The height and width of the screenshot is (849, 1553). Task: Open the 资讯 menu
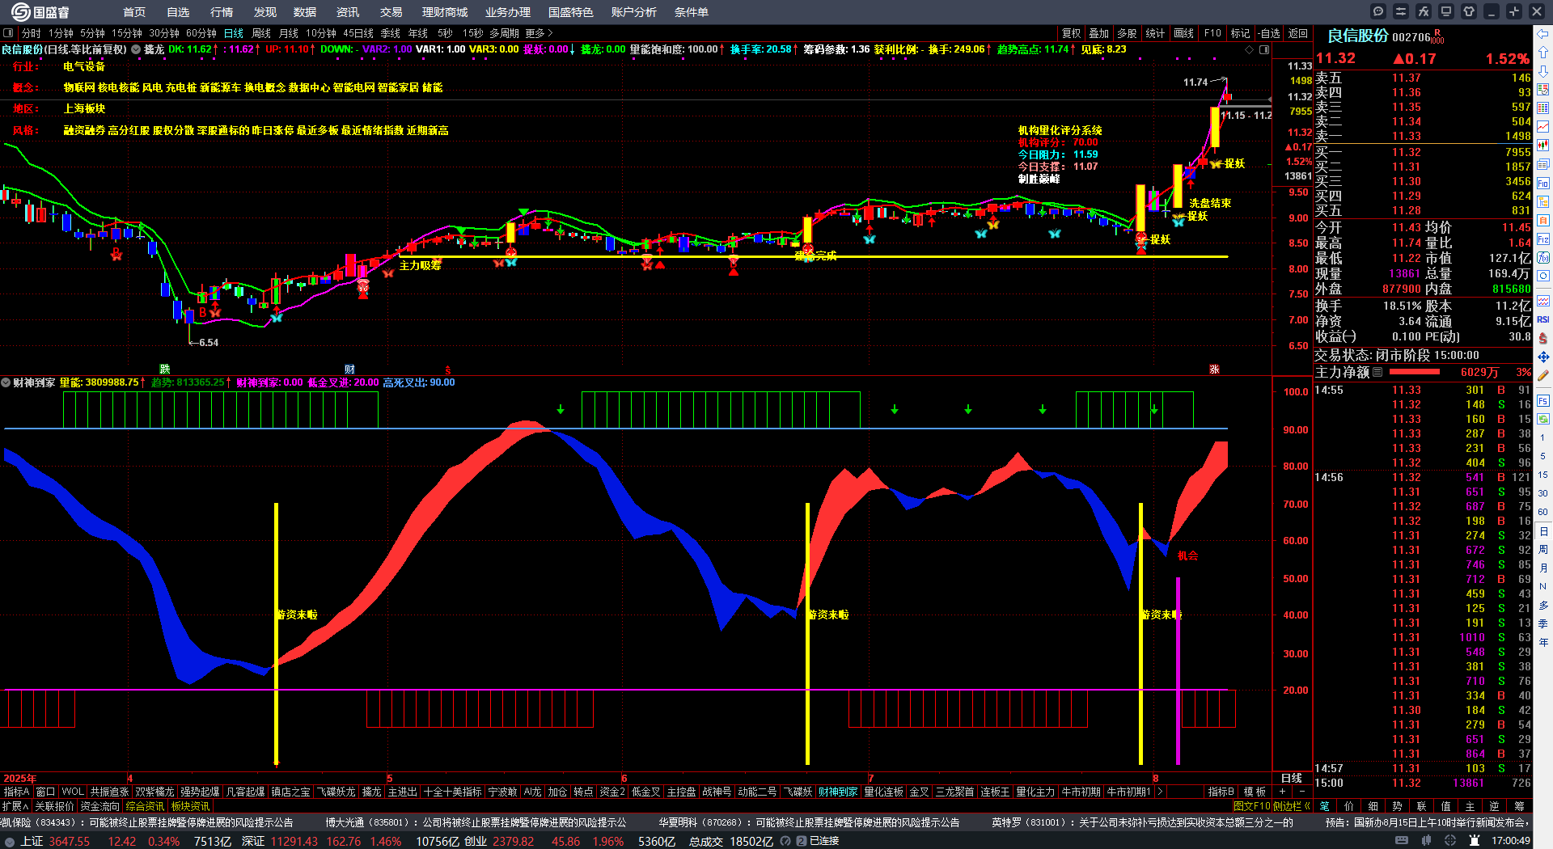348,12
